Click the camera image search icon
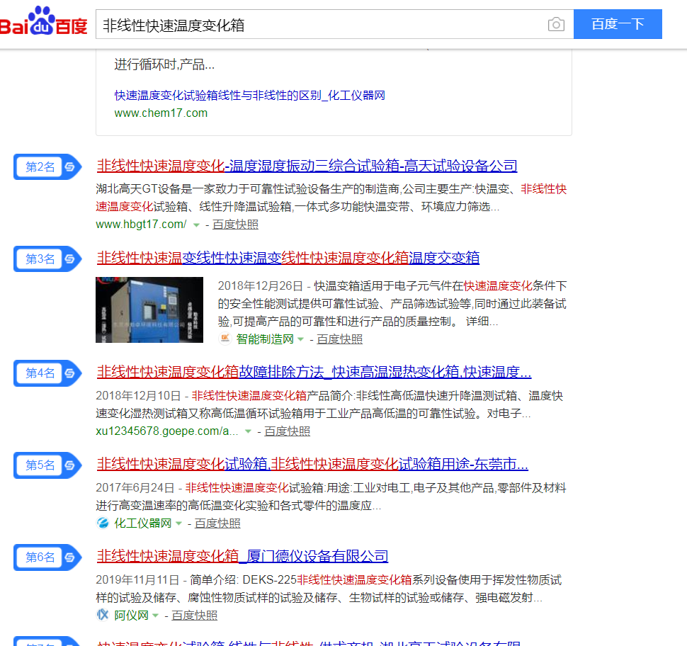The image size is (687, 646). (556, 25)
